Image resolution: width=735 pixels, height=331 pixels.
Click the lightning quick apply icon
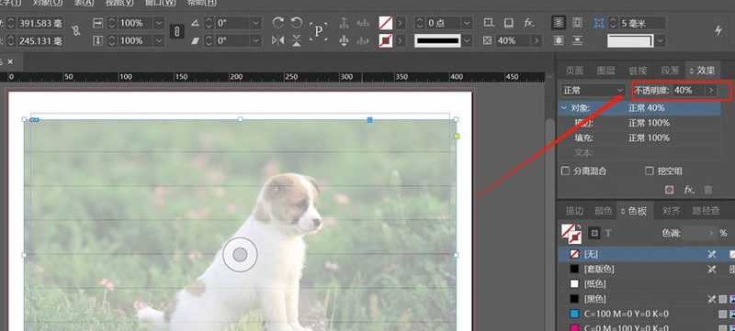(x=718, y=31)
